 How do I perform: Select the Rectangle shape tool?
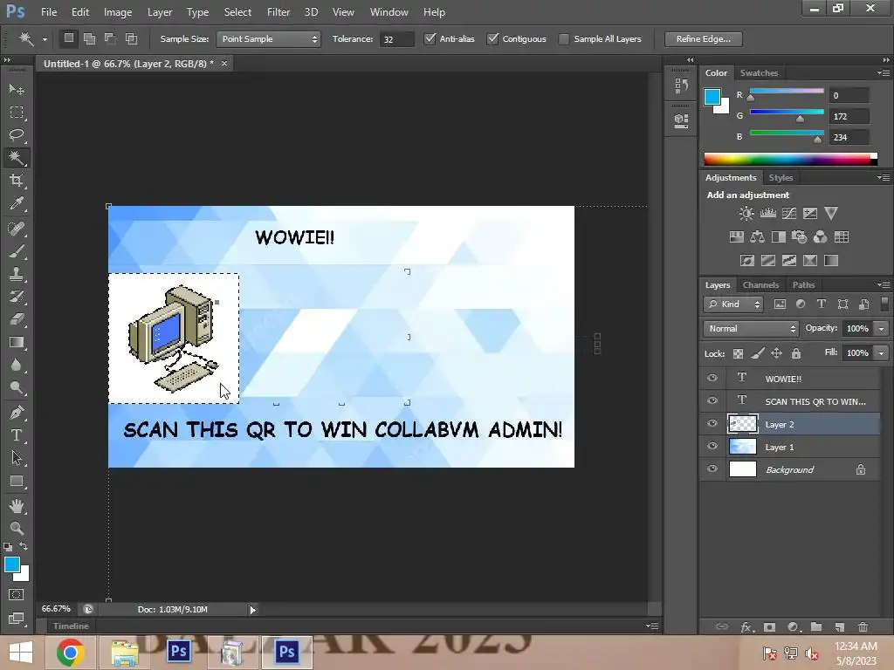point(17,482)
